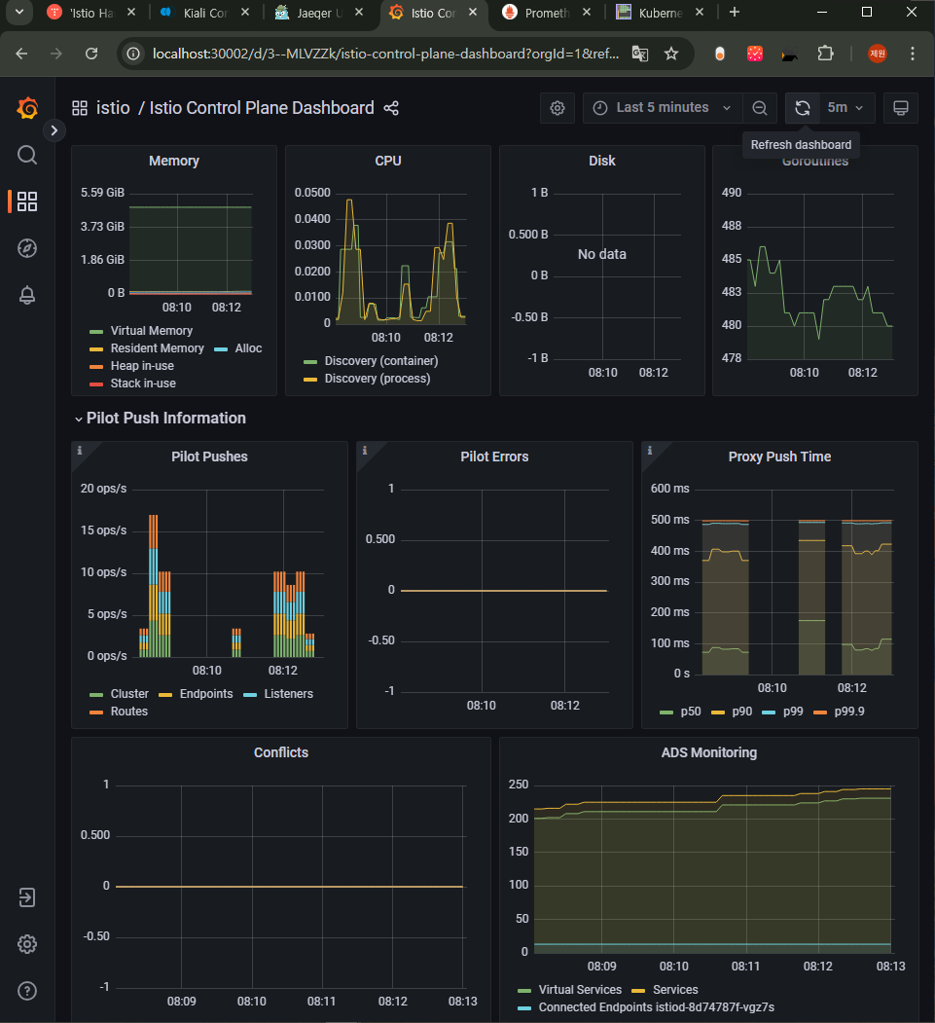The image size is (935, 1023).
Task: Toggle Listeners series in Pilot Pushes
Action: [x=288, y=694]
